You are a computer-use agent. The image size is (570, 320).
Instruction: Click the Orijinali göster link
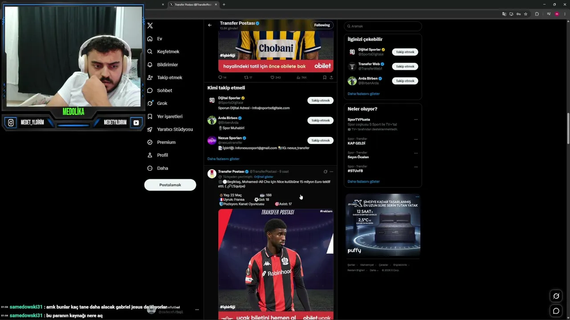click(264, 177)
